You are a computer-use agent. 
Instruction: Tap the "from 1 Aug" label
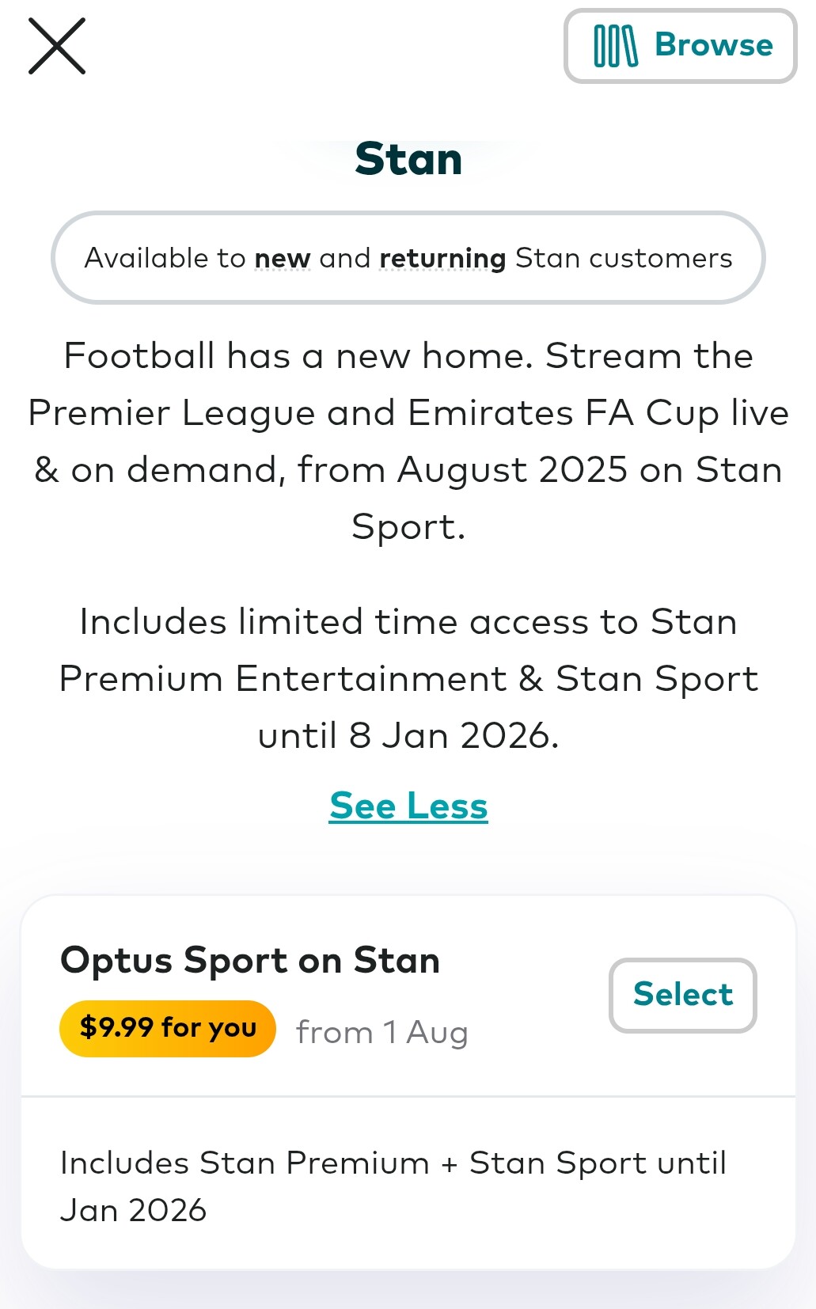(x=382, y=1033)
